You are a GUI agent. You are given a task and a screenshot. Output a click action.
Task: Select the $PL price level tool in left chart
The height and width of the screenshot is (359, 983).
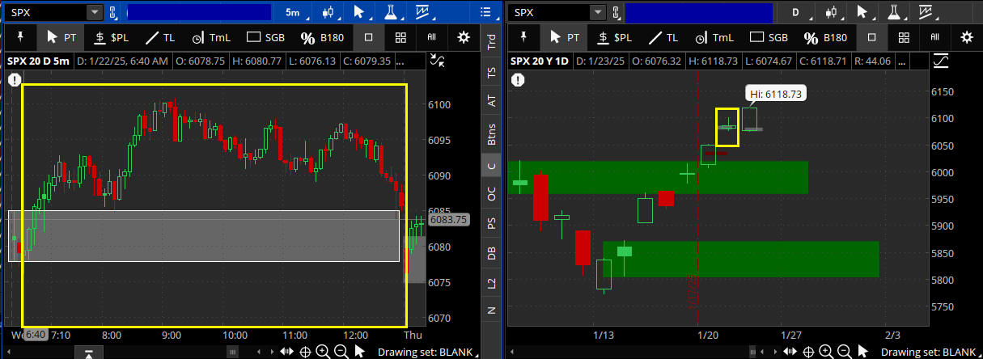(x=111, y=37)
